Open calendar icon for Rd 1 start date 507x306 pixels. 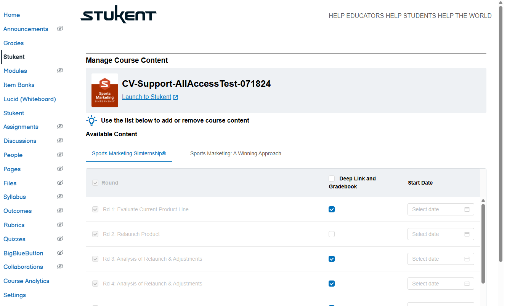[x=467, y=209]
